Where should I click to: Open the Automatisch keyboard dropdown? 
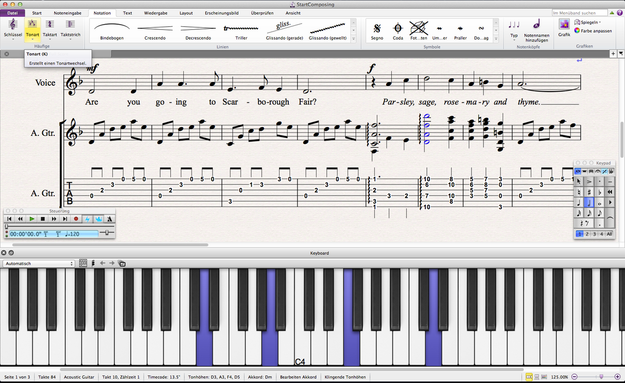[39, 264]
